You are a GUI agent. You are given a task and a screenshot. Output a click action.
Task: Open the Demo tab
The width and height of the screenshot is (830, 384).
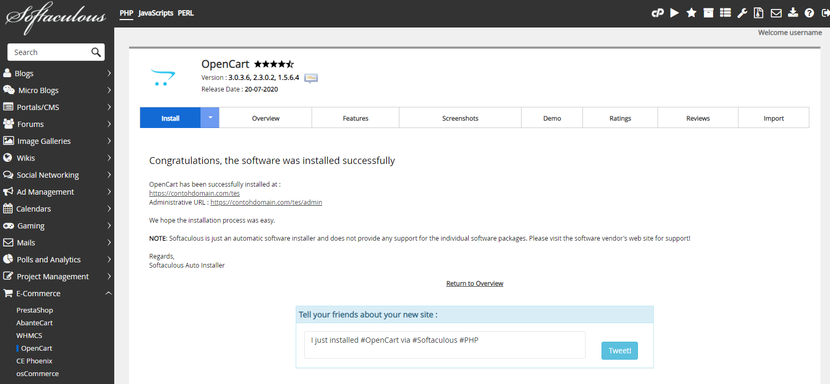[552, 118]
